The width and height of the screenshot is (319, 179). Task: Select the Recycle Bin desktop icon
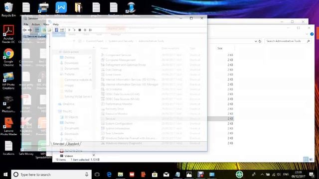tap(8, 9)
